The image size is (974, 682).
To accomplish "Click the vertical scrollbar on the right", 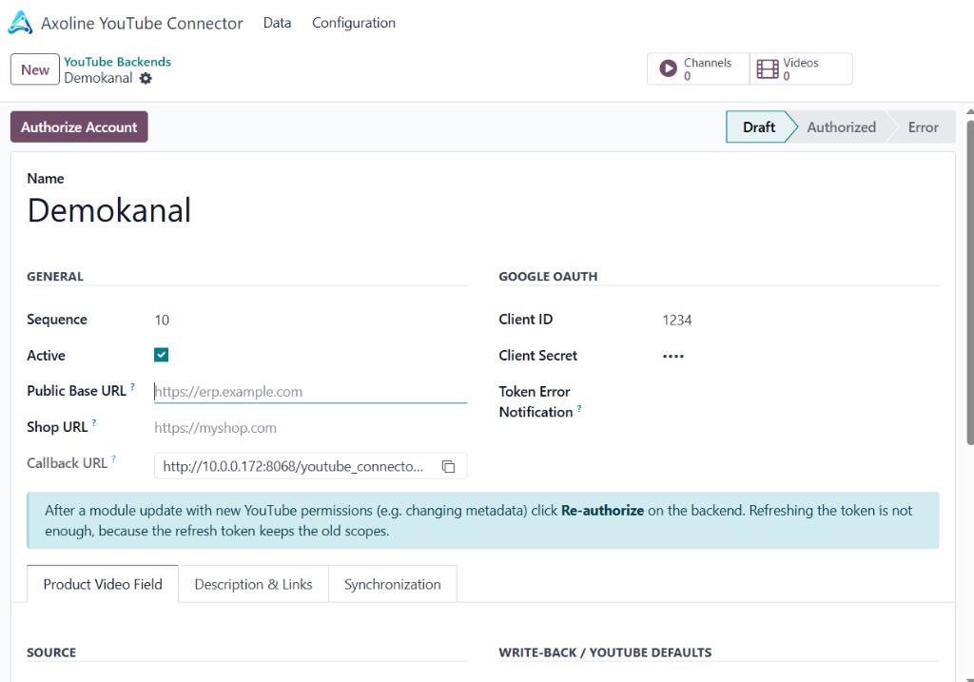I will 969,282.
